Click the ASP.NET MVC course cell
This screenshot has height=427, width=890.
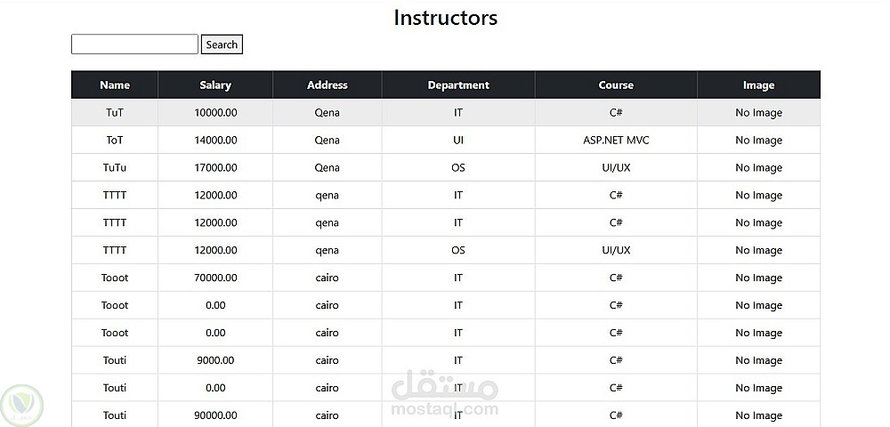click(x=616, y=141)
